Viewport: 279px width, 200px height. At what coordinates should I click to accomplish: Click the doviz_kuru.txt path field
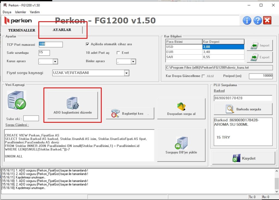pyautogui.click(x=219, y=67)
